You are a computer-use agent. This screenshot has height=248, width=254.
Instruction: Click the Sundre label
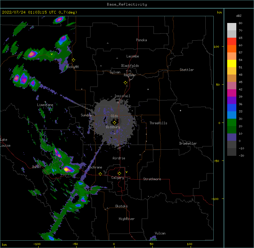[86, 115]
